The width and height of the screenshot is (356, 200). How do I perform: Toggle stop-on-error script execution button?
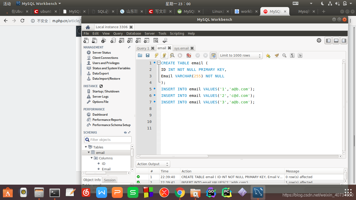coord(189,55)
